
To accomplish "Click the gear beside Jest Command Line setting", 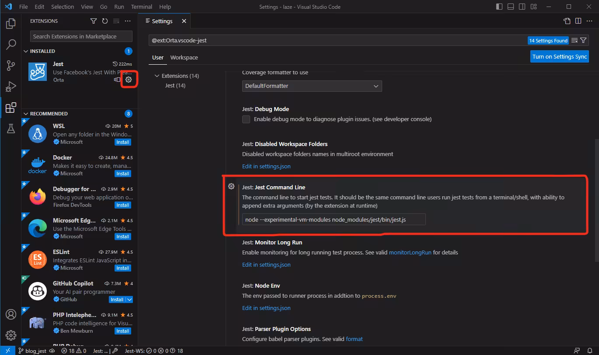I will pos(231,187).
